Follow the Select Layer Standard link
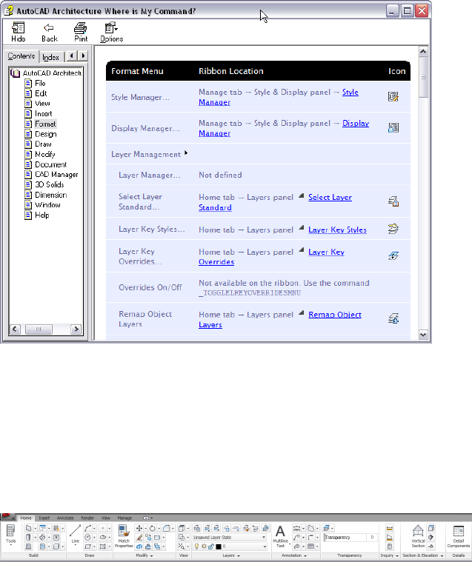The height and width of the screenshot is (562, 472). (x=330, y=197)
